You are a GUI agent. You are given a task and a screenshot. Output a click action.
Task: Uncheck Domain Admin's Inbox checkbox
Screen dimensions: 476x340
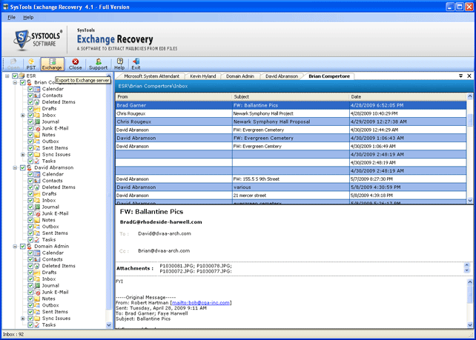[30, 279]
